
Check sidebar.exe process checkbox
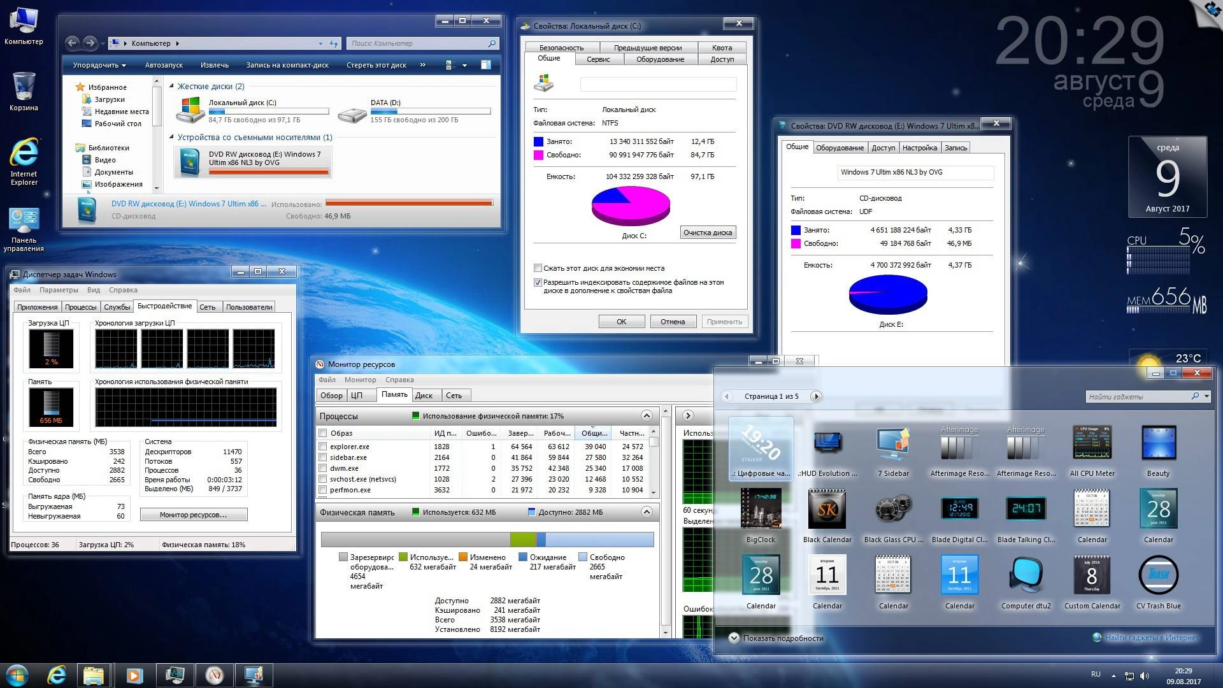(x=323, y=457)
